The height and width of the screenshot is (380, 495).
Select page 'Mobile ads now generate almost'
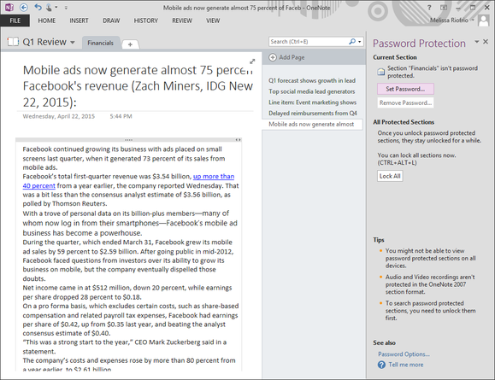[x=312, y=125]
